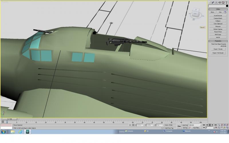229x143 pixels.
Task: Collapse the Parameters rollout
Action: click(x=218, y=41)
